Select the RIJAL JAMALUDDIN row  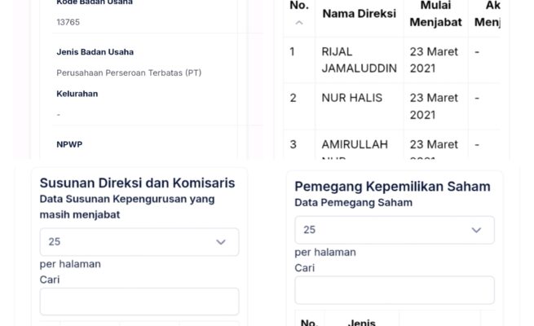pos(359,59)
